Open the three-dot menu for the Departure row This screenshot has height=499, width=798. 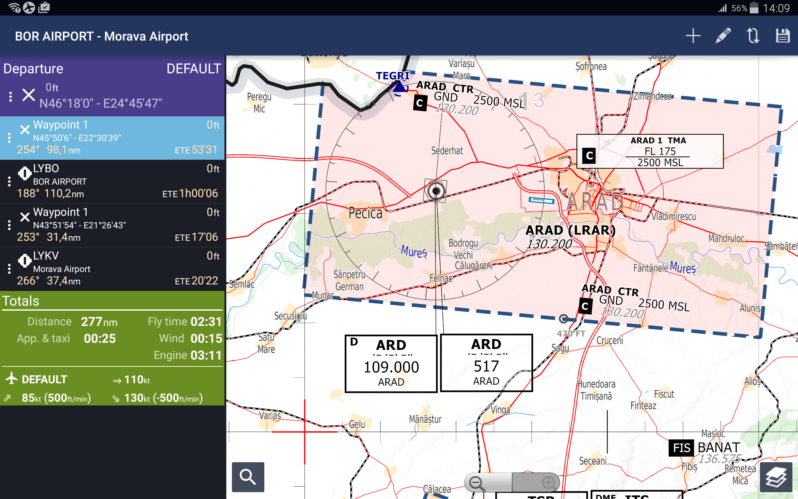pos(11,96)
